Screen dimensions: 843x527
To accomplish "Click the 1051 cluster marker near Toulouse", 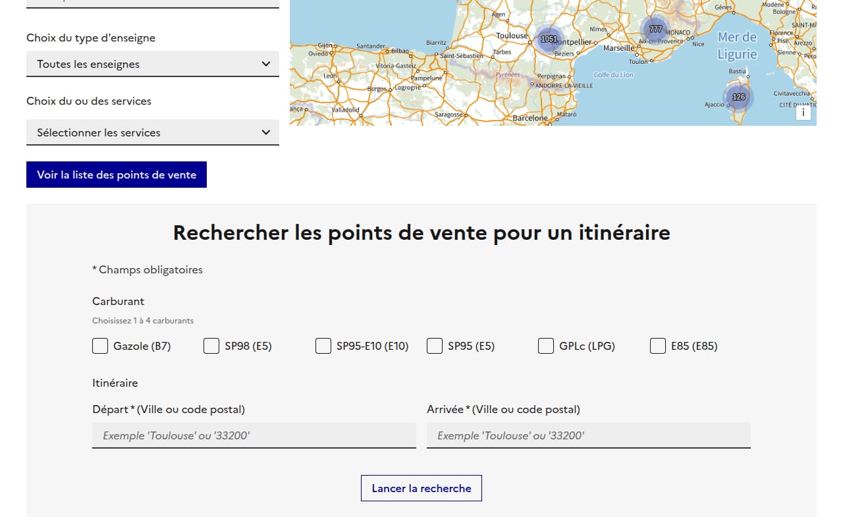I will 549,39.
